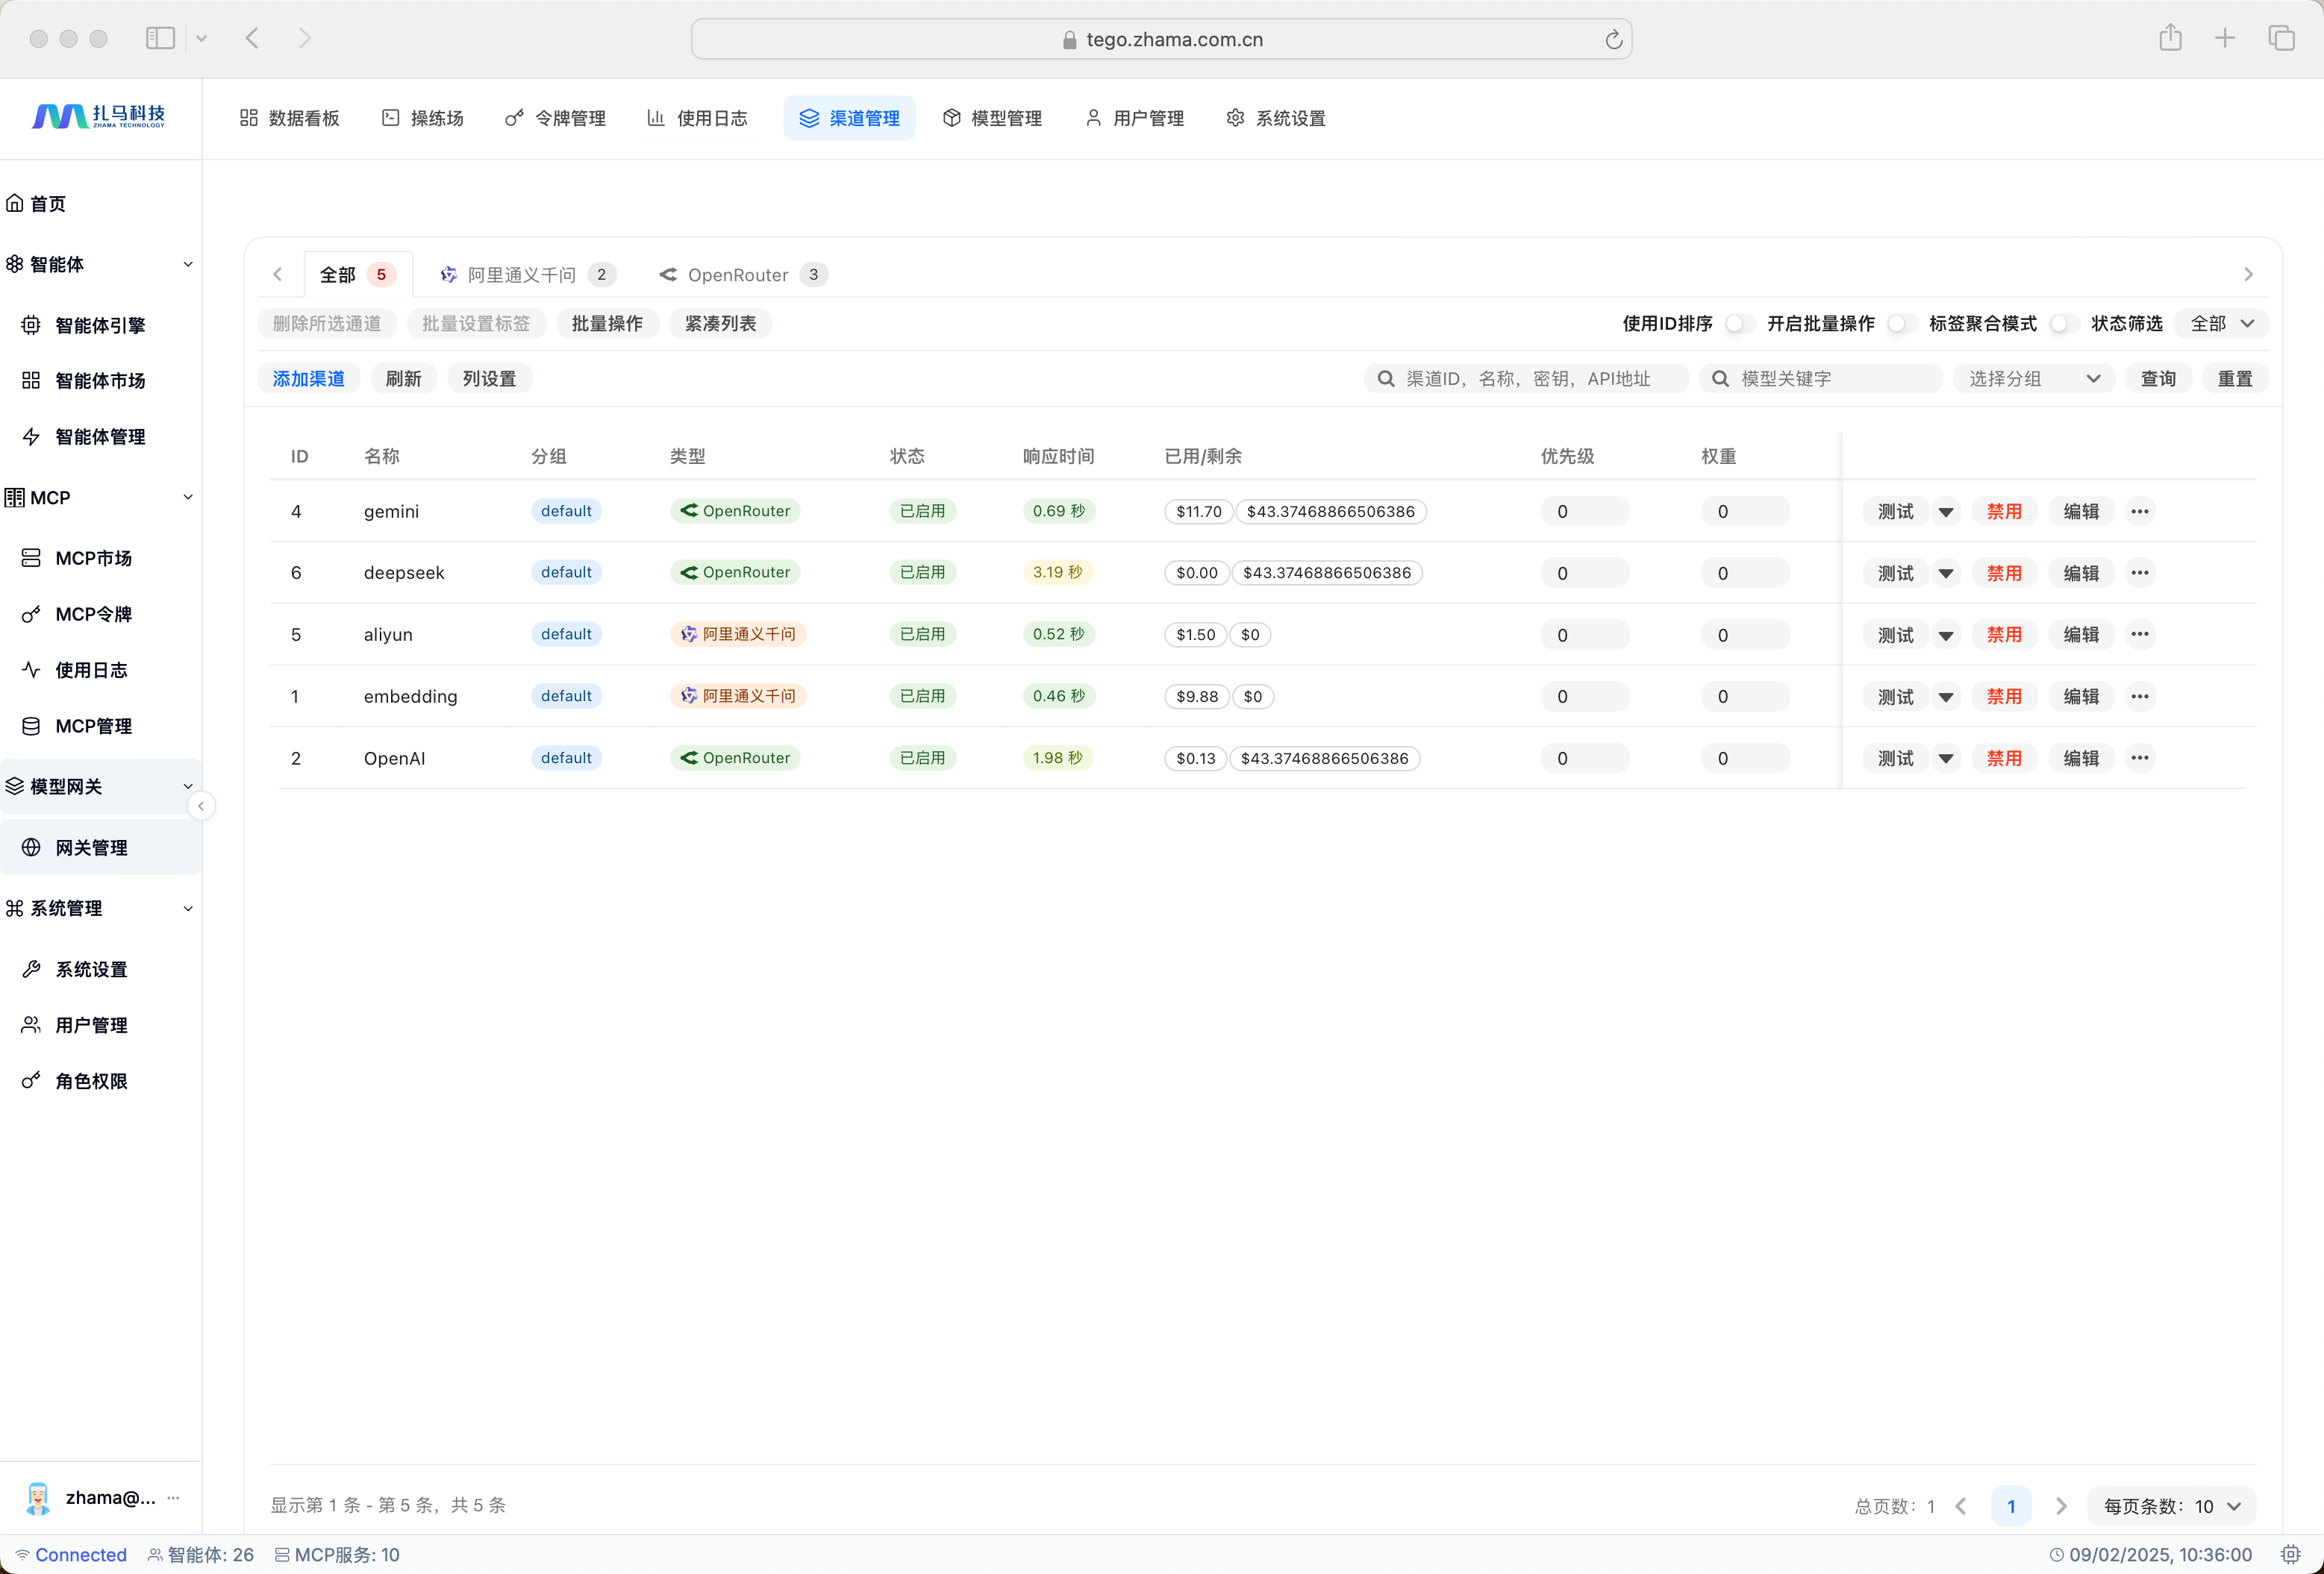Click the 添加渠道 button
This screenshot has height=1574, width=2324.
point(308,379)
